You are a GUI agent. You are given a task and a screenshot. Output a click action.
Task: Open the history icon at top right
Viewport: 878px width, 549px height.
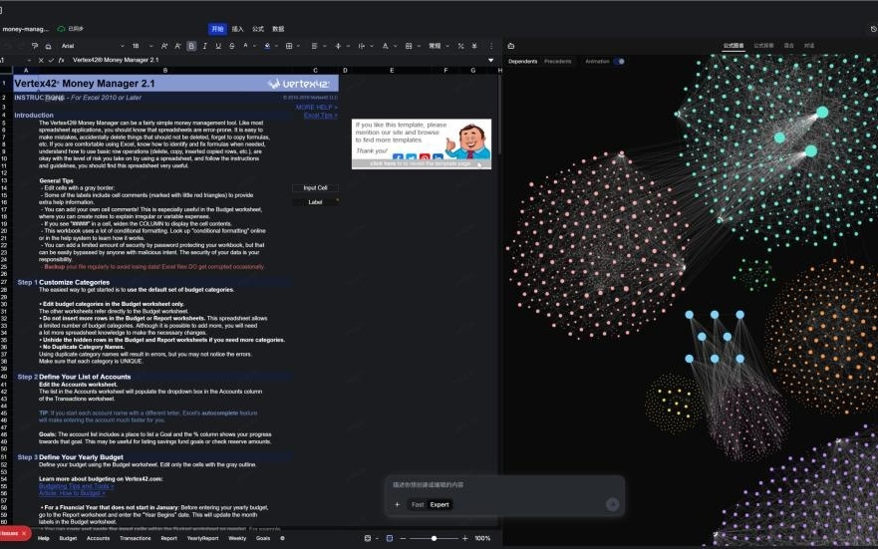[873, 29]
